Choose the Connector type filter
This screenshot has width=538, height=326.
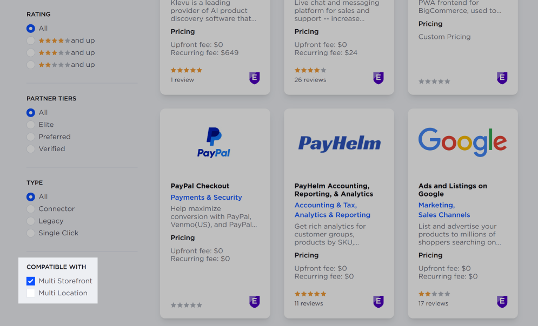click(31, 209)
